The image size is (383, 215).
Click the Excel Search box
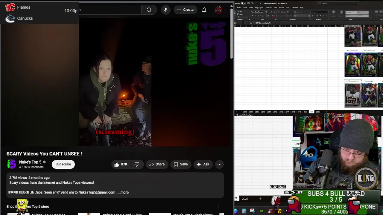[338, 3]
